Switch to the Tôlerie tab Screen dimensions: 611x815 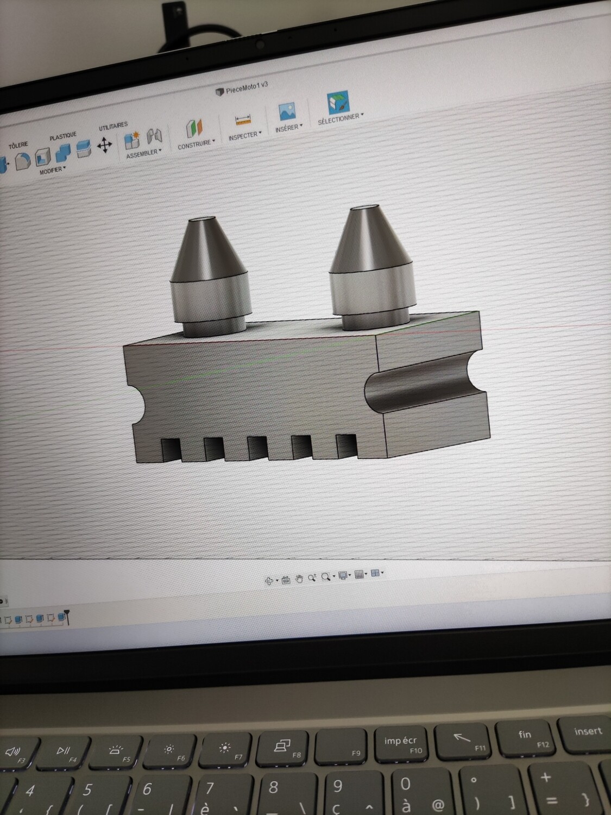click(17, 145)
